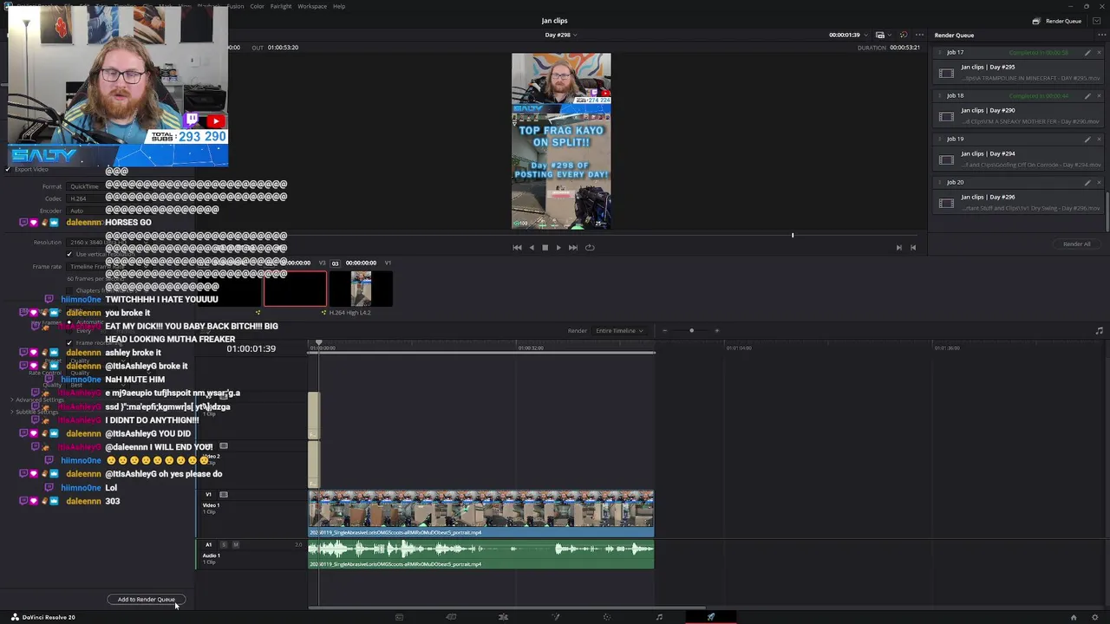Edit Job 17 with the pencil icon
The width and height of the screenshot is (1110, 624).
pyautogui.click(x=1087, y=53)
